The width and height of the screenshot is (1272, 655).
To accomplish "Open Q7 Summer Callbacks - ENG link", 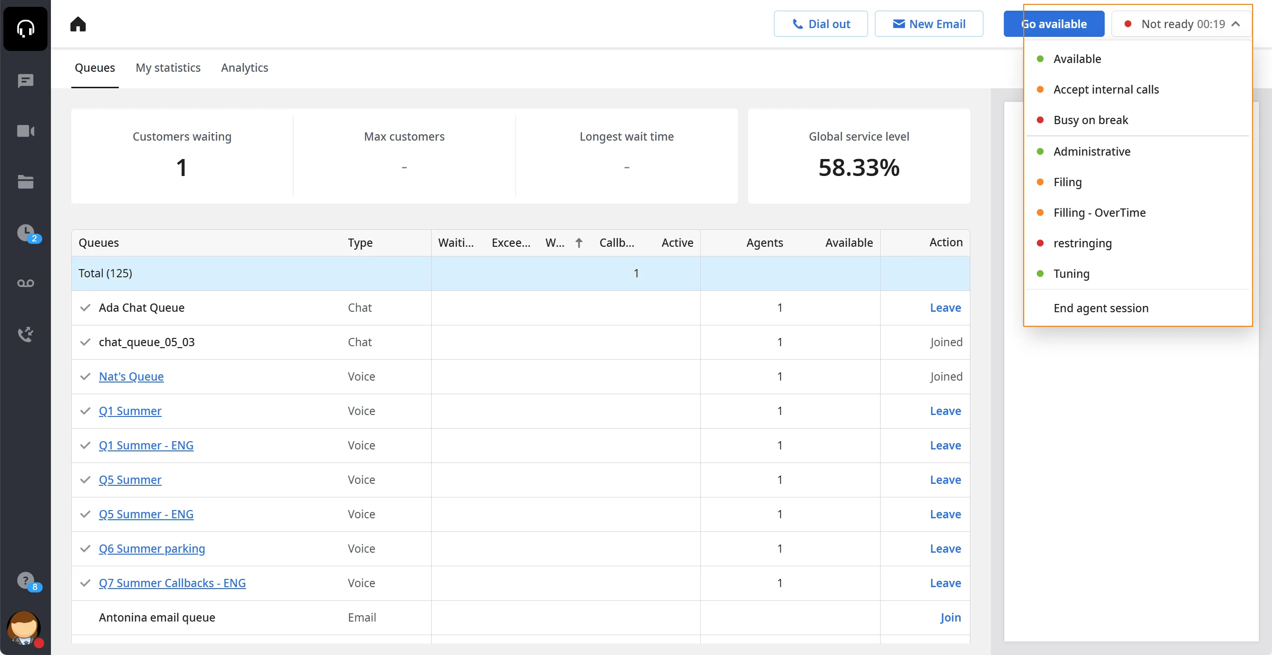I will [172, 583].
